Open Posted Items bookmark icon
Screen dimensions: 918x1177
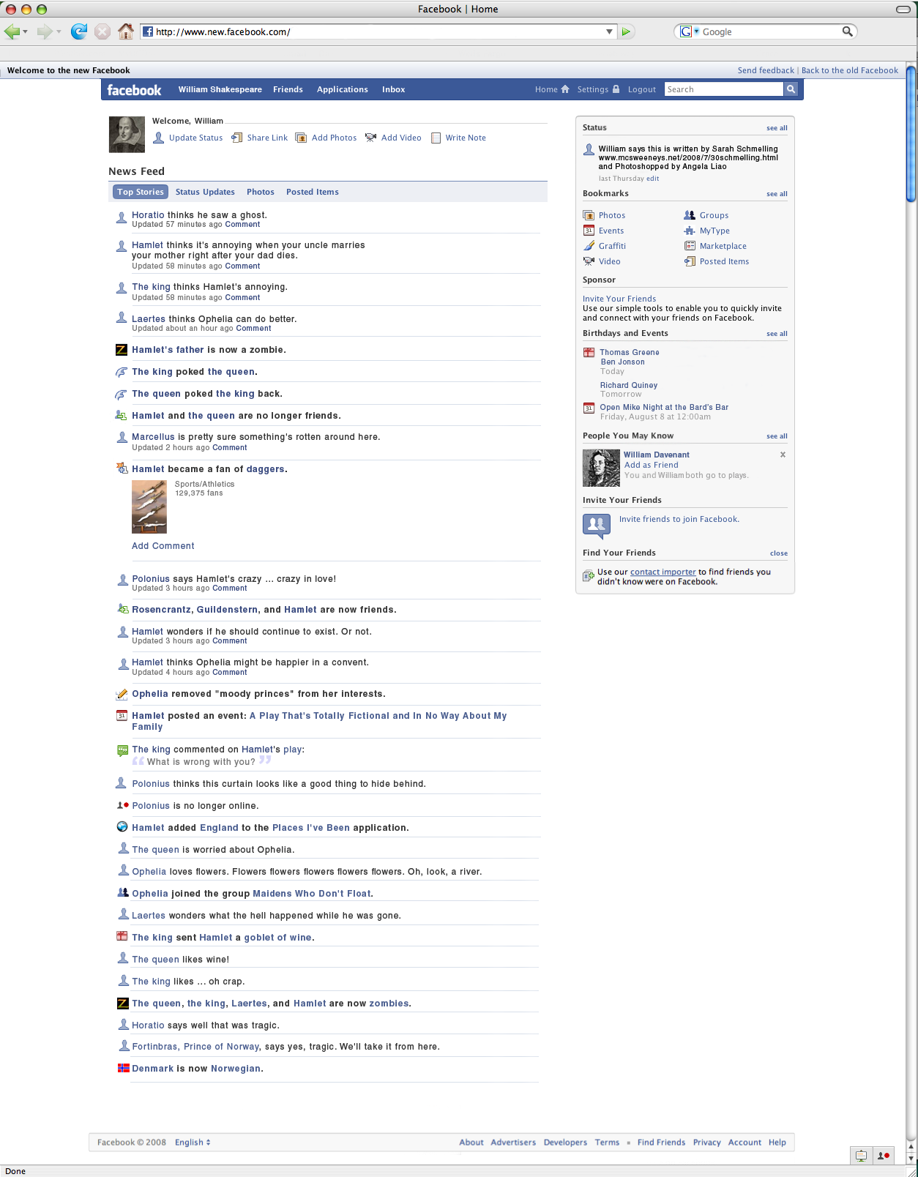pos(690,261)
